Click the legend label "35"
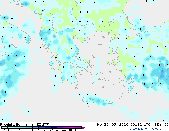169x131 pixels. [64, 130]
